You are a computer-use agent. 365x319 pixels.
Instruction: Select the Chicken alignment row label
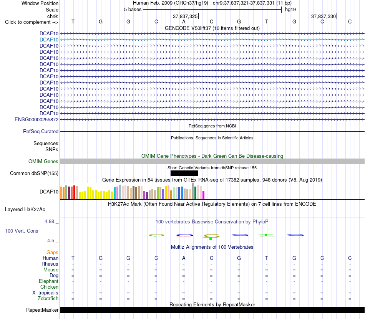click(x=49, y=287)
